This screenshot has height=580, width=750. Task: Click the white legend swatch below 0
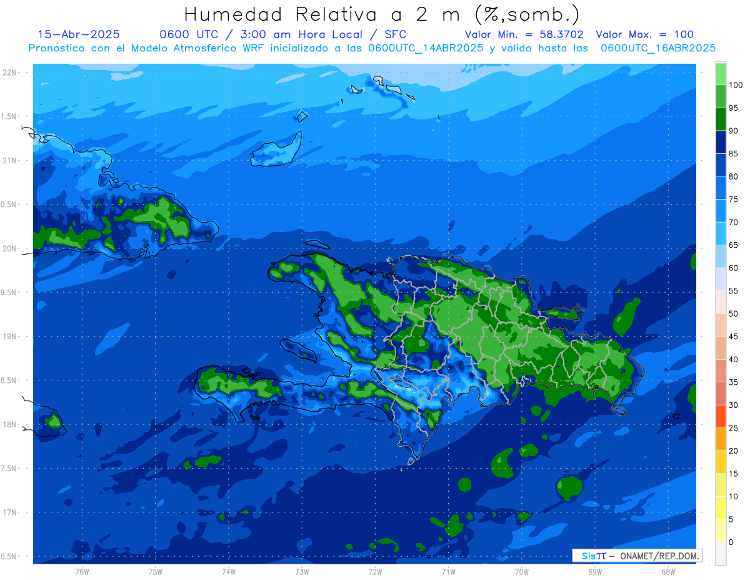(x=721, y=554)
